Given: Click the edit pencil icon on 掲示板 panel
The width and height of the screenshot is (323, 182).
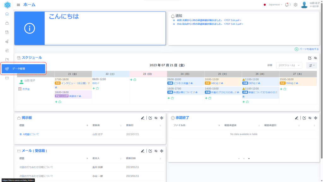Looking at the screenshot, I should coord(143,118).
